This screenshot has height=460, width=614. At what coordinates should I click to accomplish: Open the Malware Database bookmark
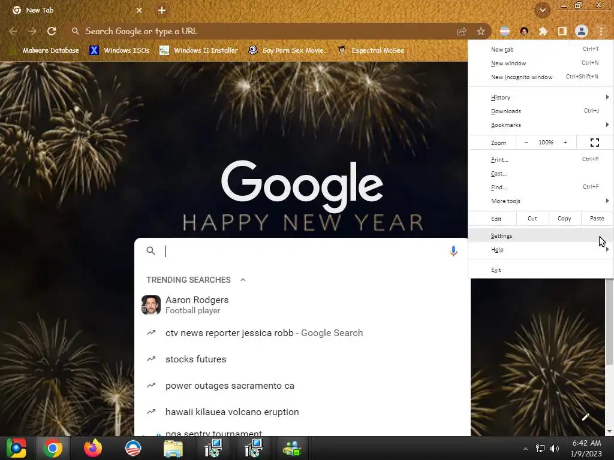[x=45, y=50]
